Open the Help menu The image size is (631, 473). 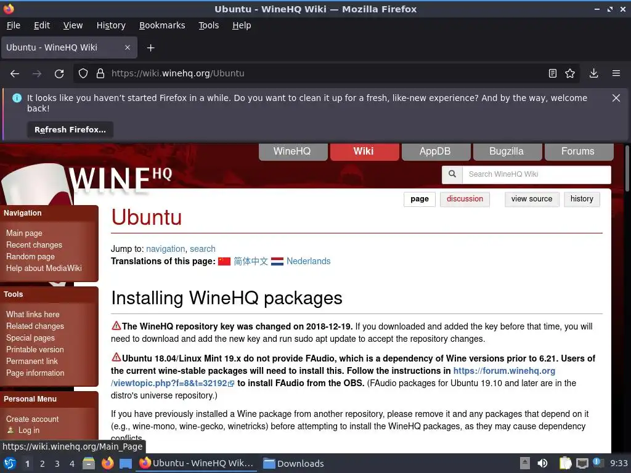[x=242, y=25]
